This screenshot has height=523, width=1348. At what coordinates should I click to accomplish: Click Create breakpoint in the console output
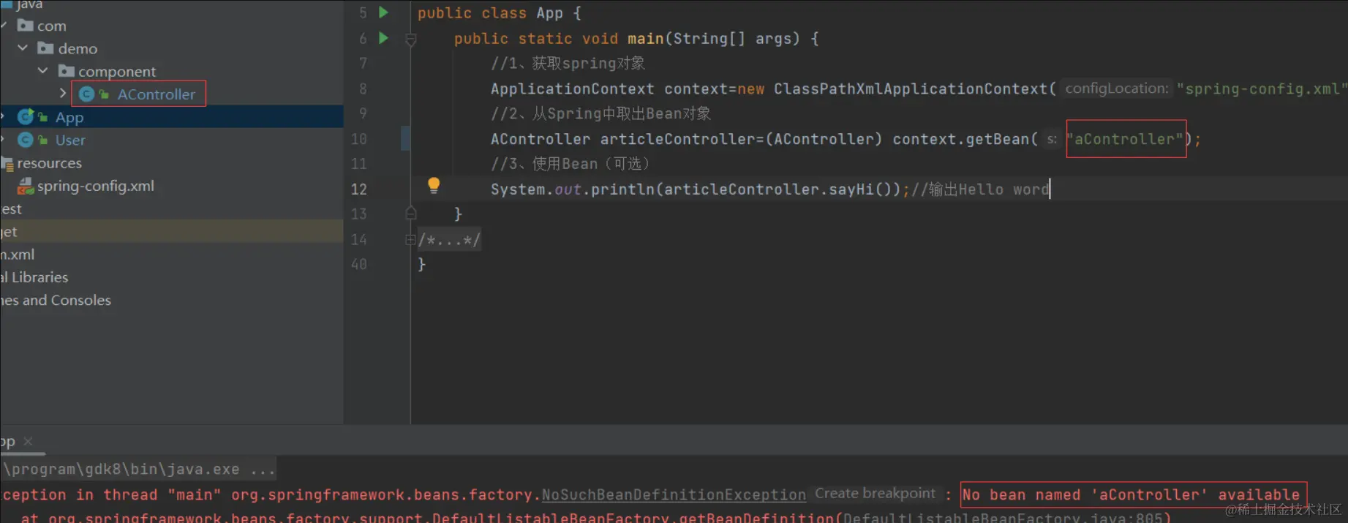click(875, 494)
